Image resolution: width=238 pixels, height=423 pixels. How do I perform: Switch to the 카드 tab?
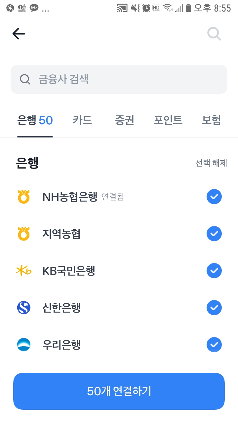(82, 120)
